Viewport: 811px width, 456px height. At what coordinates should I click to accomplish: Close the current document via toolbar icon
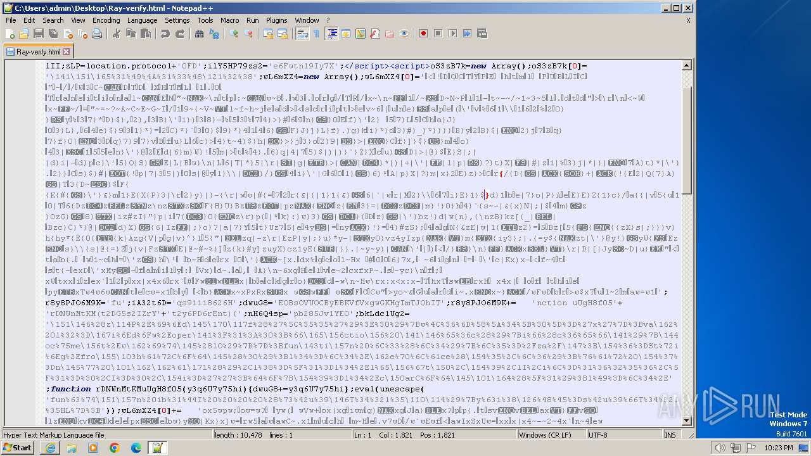[x=68, y=34]
